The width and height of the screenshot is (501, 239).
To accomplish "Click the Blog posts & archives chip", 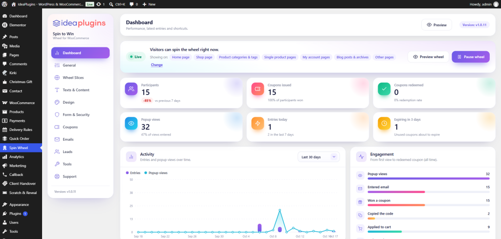I will click(352, 58).
